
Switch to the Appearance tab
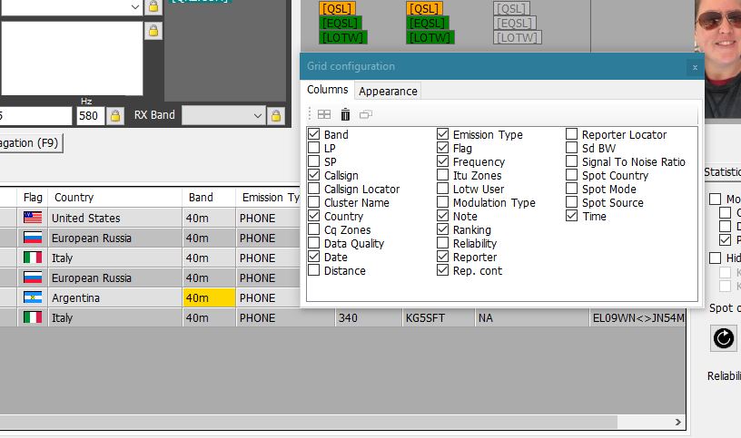point(388,91)
